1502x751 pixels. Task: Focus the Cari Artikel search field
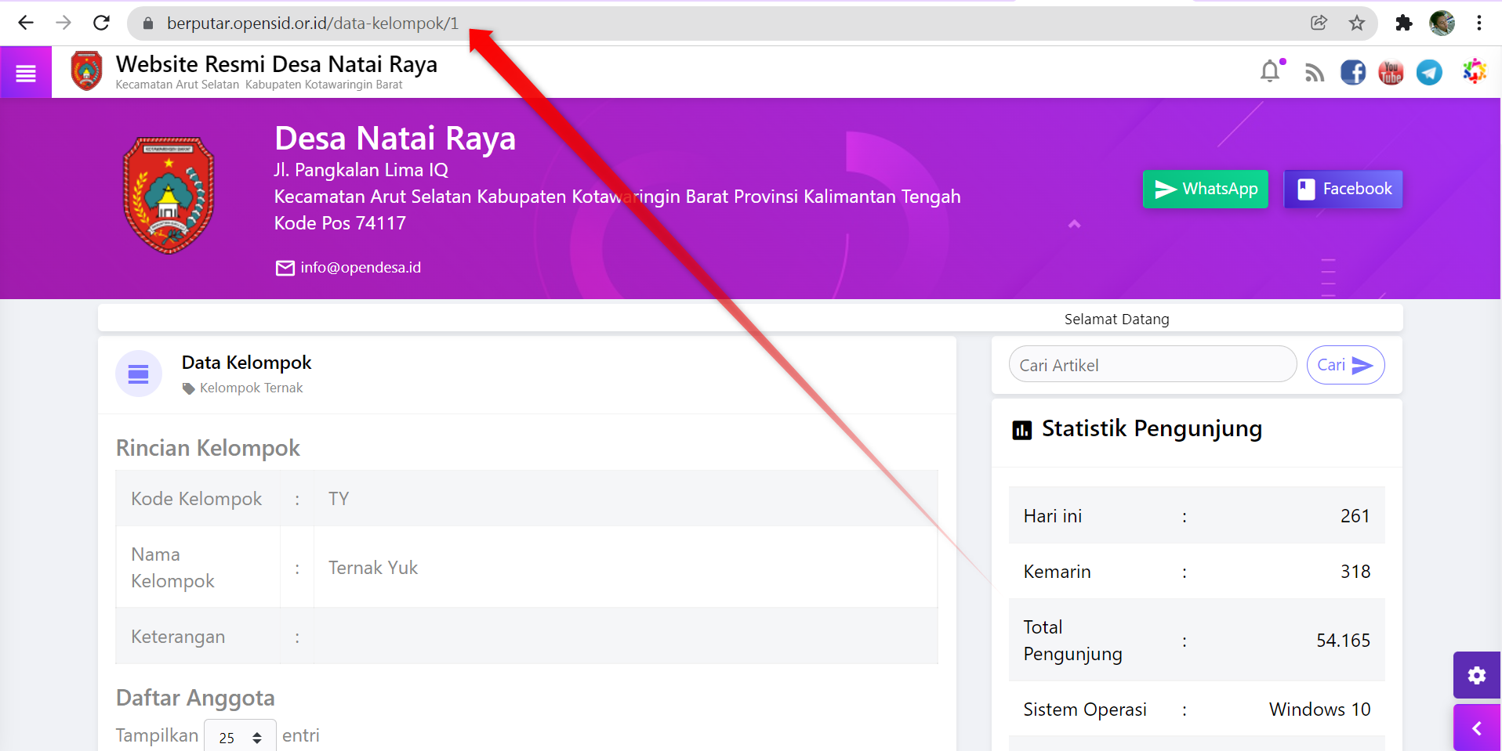tap(1152, 365)
